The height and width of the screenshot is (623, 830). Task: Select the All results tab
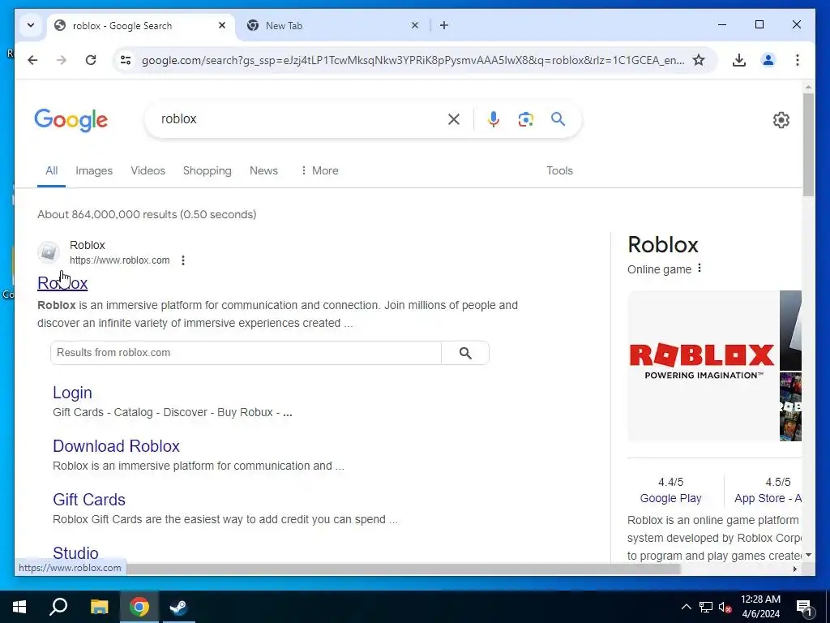coord(51,170)
